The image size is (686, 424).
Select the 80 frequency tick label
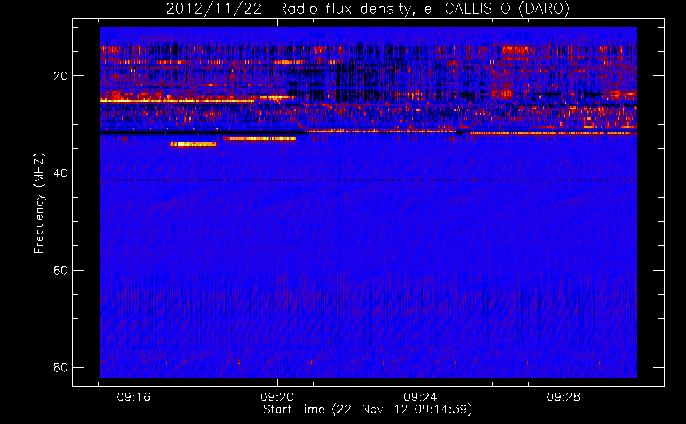(61, 367)
